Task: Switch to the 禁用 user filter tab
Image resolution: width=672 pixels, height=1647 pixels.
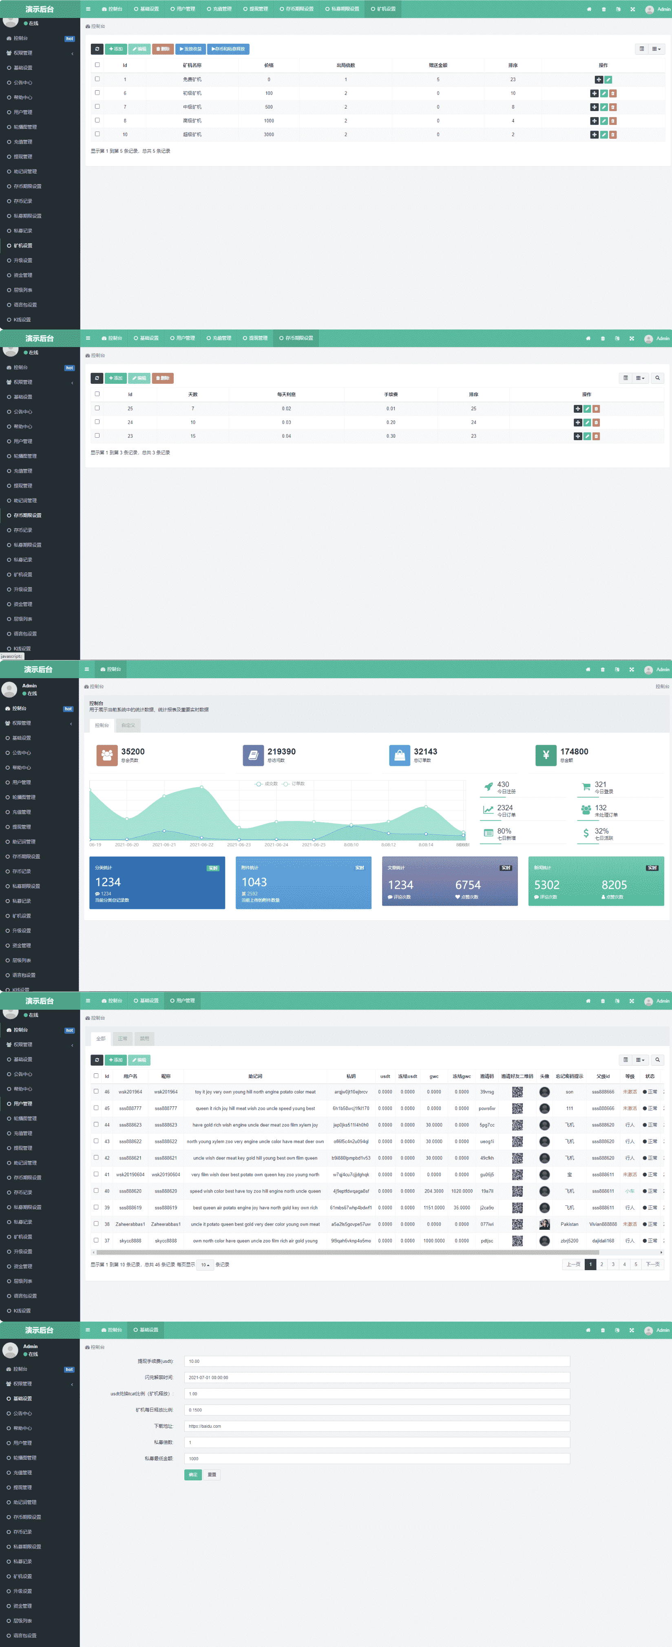Action: click(144, 1038)
